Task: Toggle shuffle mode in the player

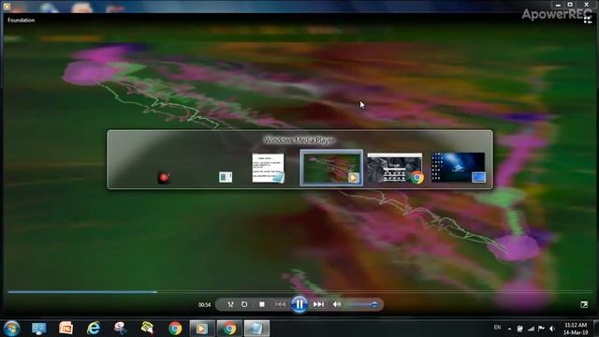Action: click(x=230, y=304)
